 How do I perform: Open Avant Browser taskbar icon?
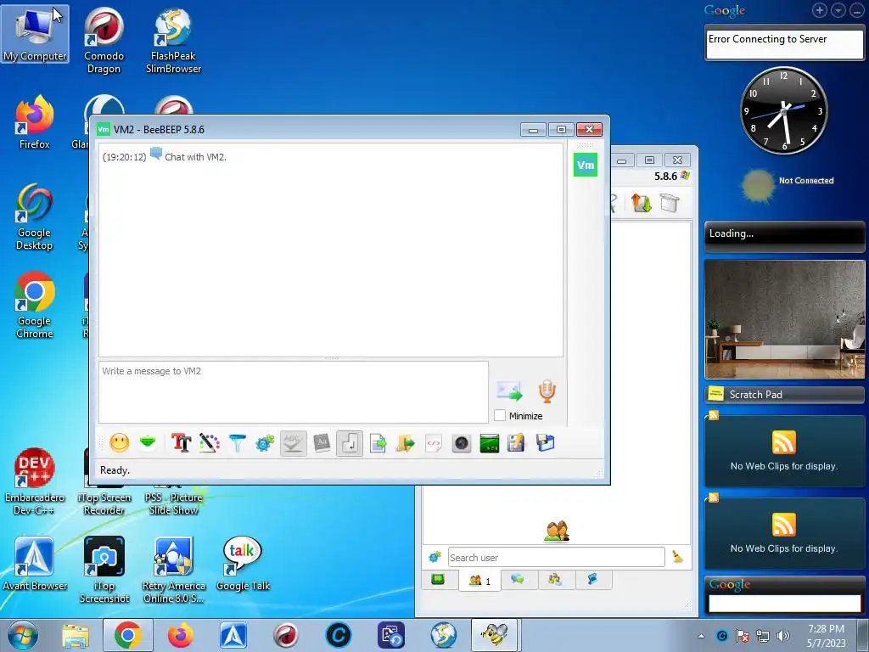233,635
